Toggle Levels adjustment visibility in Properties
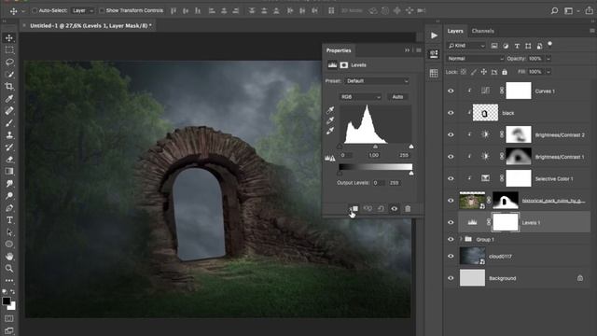Viewport: 597px width, 336px height. [394, 208]
